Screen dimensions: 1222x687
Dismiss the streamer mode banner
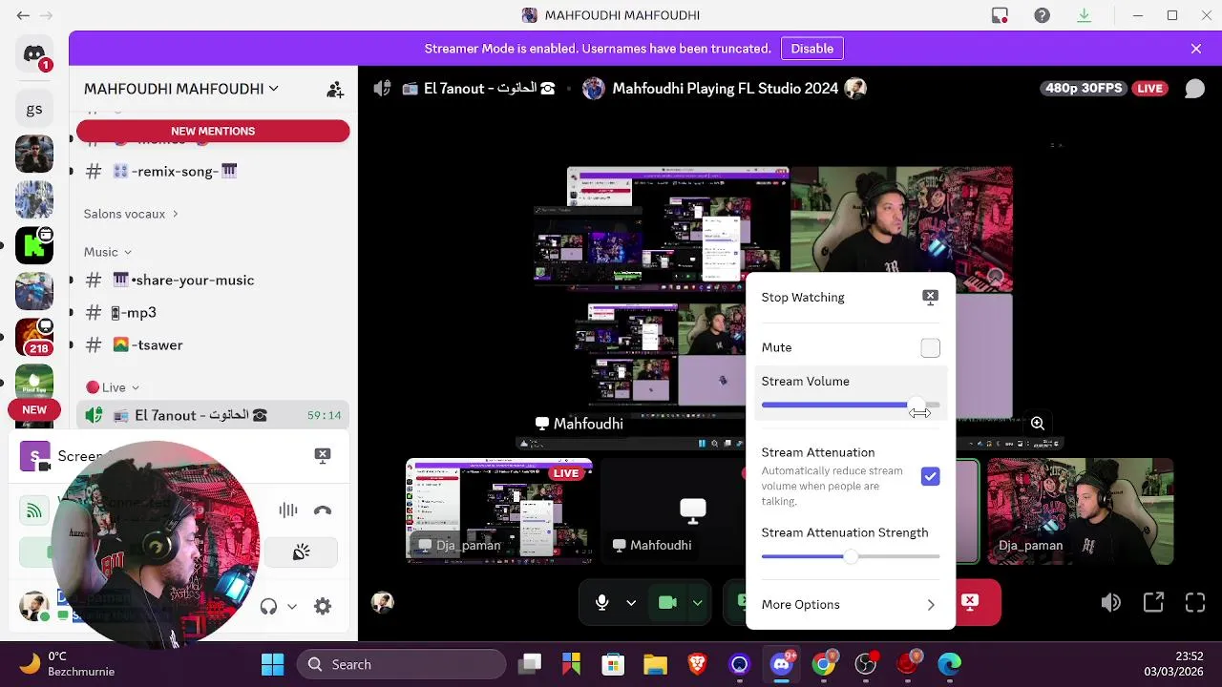click(x=1196, y=49)
